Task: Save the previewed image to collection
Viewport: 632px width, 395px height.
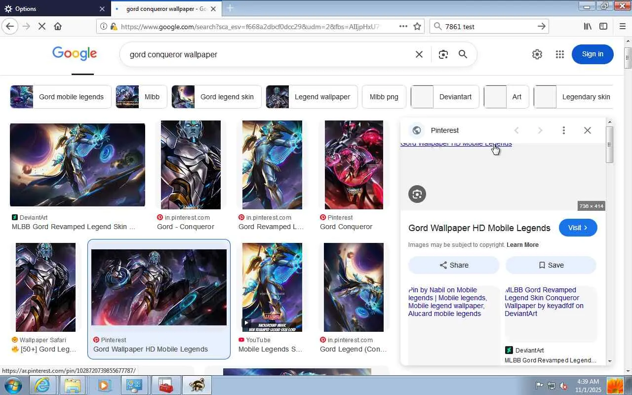Action: tap(551, 265)
